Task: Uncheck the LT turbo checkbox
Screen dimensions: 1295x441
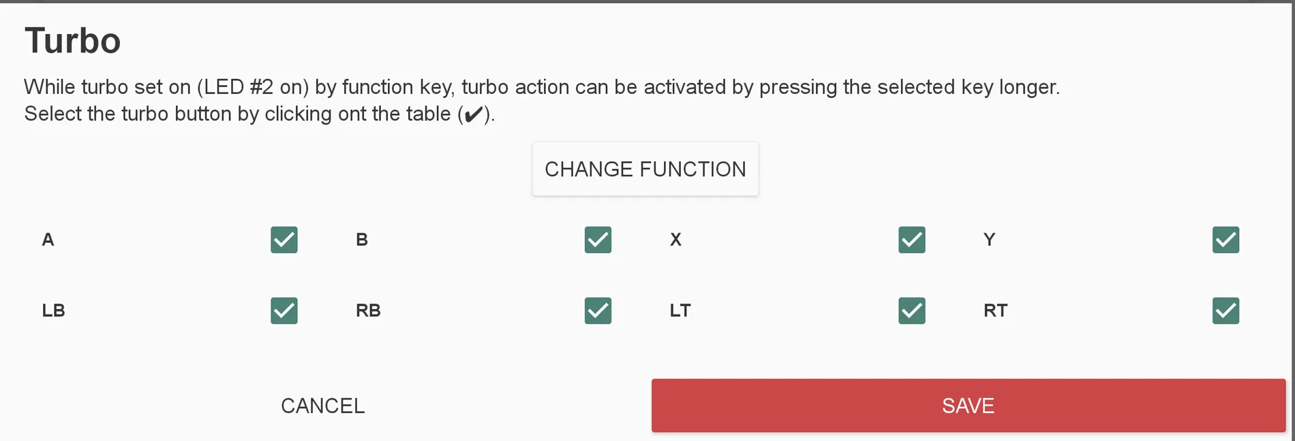Action: click(x=911, y=310)
